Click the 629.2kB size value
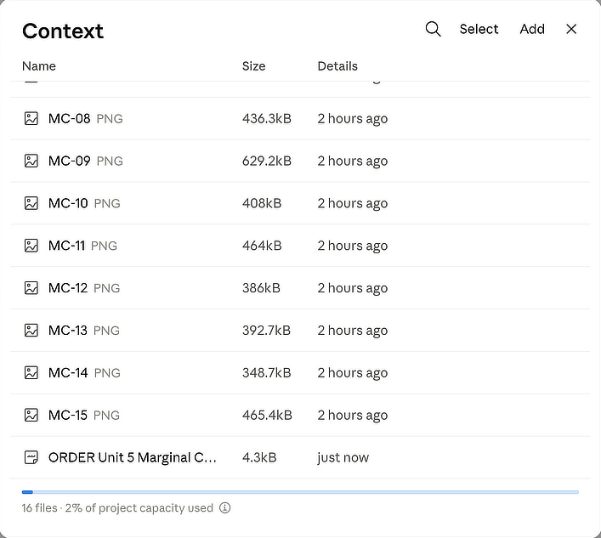601x538 pixels. [x=267, y=161]
